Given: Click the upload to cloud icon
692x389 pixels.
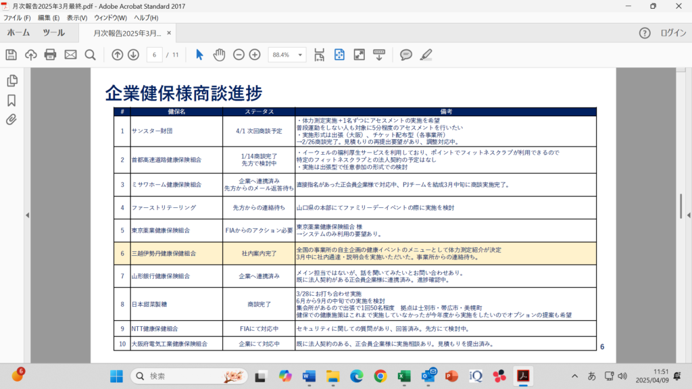Looking at the screenshot, I should point(30,55).
